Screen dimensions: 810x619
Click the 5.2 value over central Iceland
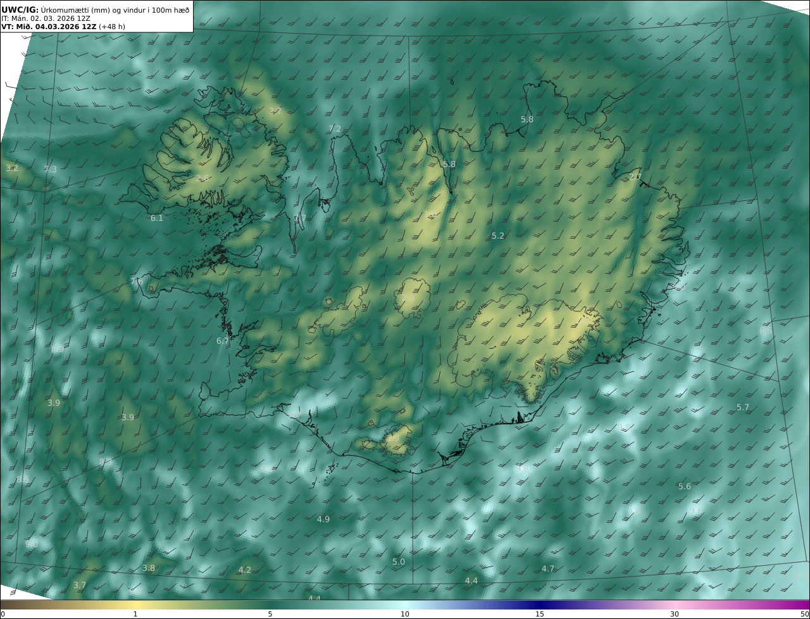tap(498, 235)
